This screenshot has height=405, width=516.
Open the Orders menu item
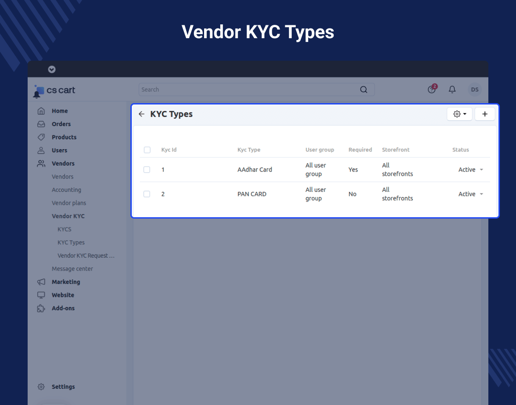click(x=61, y=124)
